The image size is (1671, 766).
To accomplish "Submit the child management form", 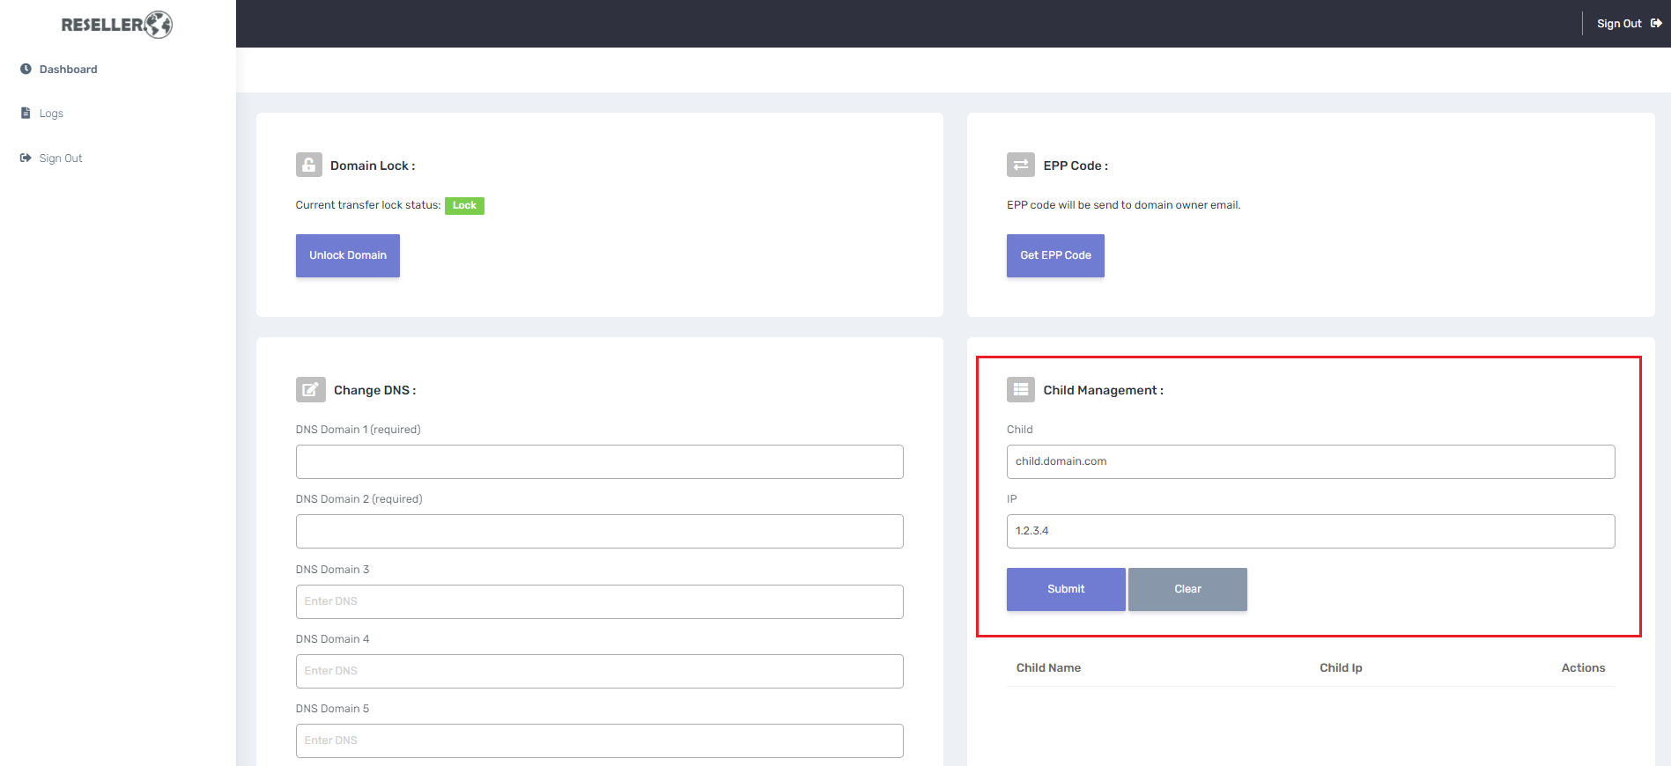I will (1066, 589).
